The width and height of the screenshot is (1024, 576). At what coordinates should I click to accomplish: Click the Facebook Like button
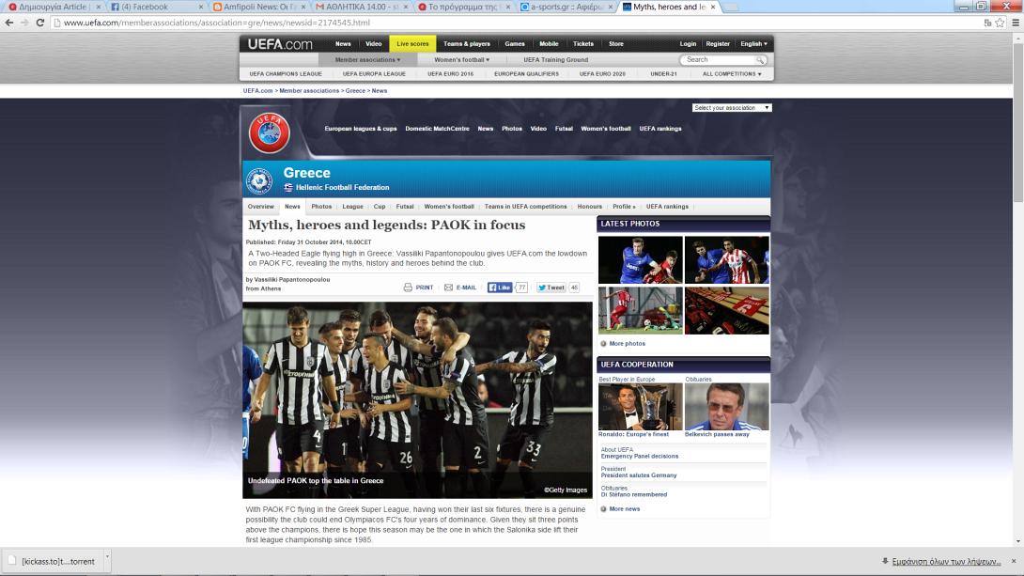tap(500, 288)
